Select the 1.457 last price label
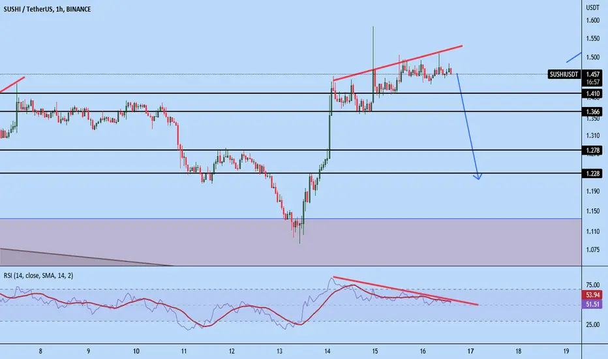This screenshot has width=608, height=359. pos(593,74)
